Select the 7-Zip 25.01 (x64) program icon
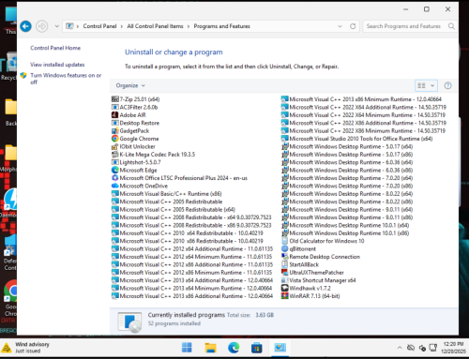469x359 pixels. pos(115,99)
